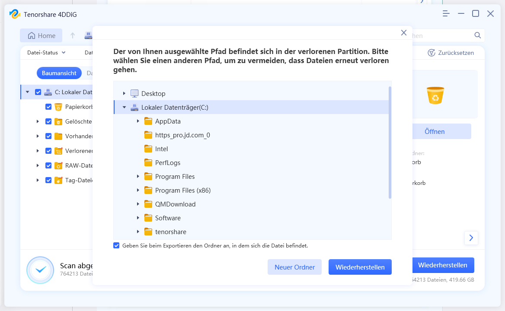505x311 pixels.
Task: Click the recycle bin icon in preview
Action: click(435, 95)
